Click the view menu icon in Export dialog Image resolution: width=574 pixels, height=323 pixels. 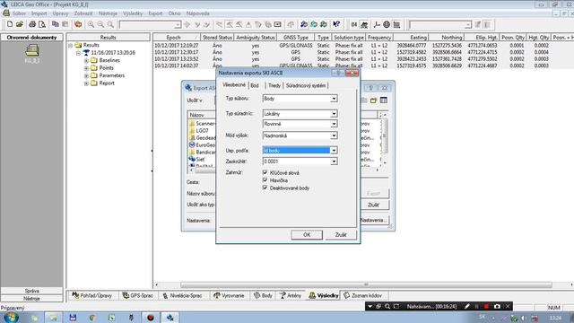pos(383,100)
